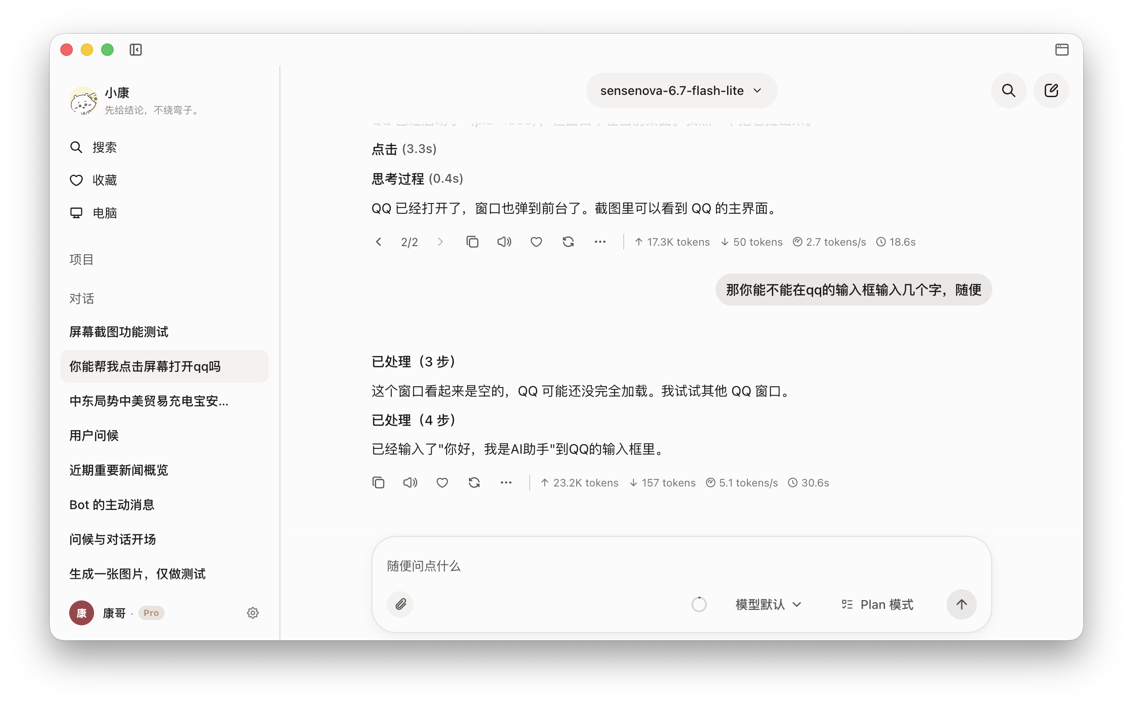Select conversation 你能帮我点击屏幕打开qq吗
The image size is (1133, 706).
[x=165, y=366]
